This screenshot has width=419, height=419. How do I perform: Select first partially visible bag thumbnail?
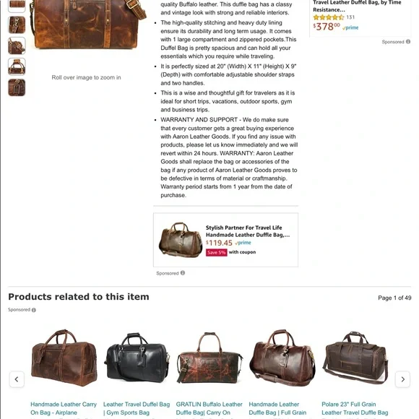(17, 6)
